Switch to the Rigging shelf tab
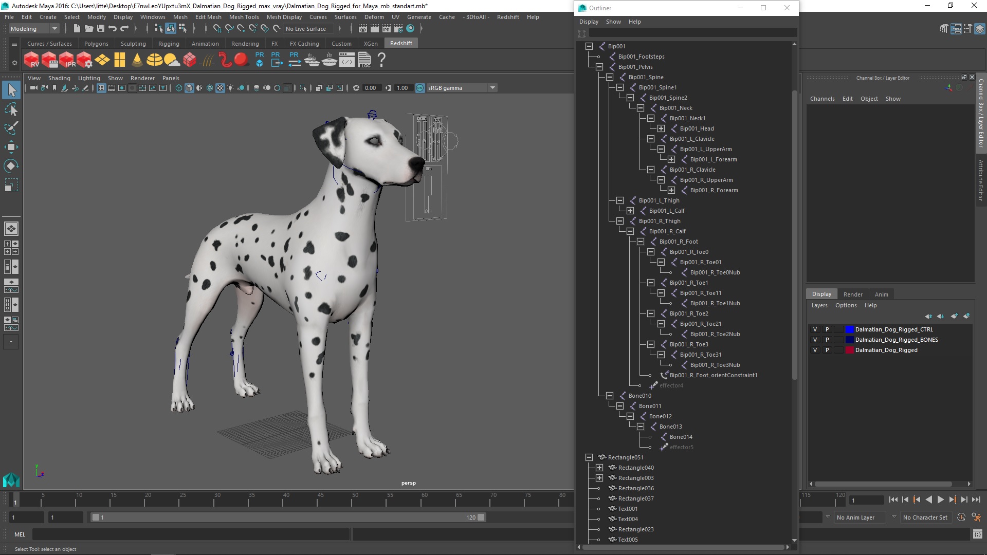 pos(169,44)
